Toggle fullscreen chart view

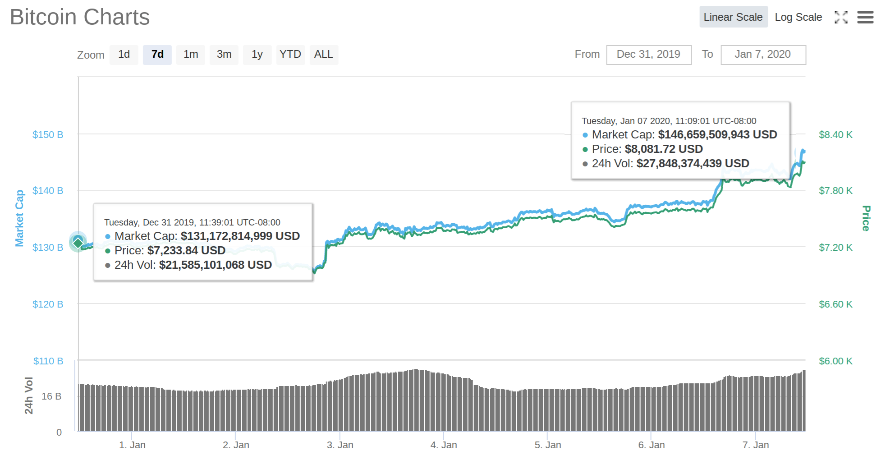pyautogui.click(x=841, y=17)
